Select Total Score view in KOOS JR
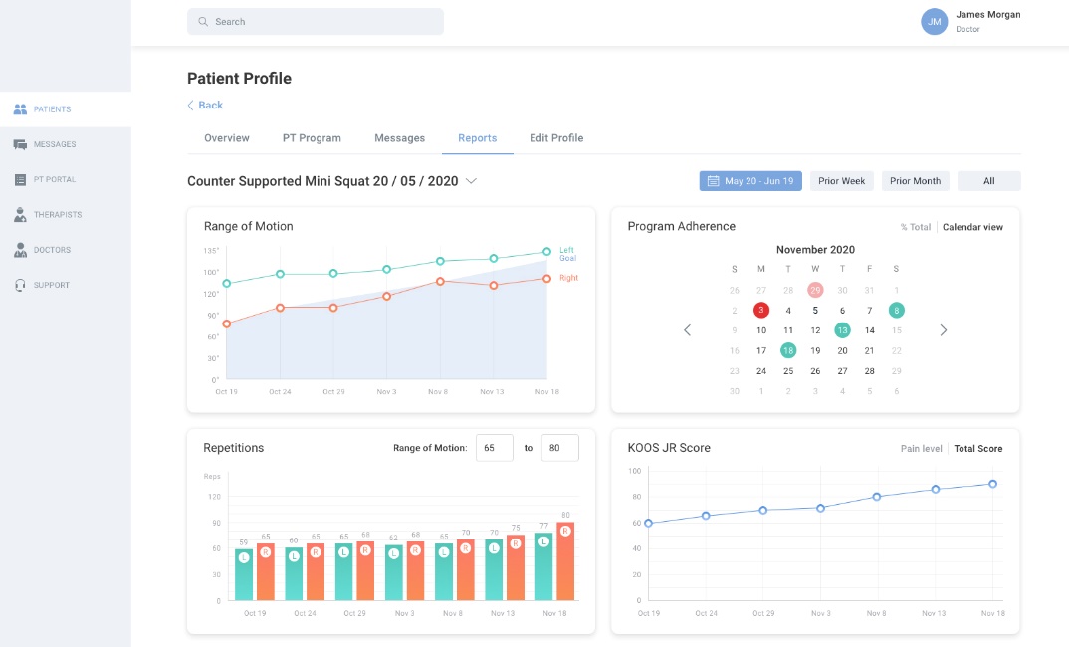Viewport: 1069px width, 647px height. [977, 449]
